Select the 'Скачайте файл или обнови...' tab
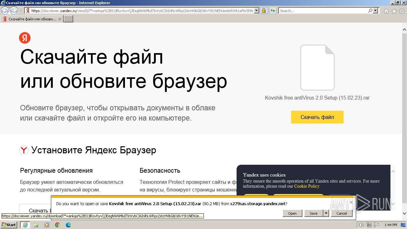The height and width of the screenshot is (229, 407). tap(32, 19)
